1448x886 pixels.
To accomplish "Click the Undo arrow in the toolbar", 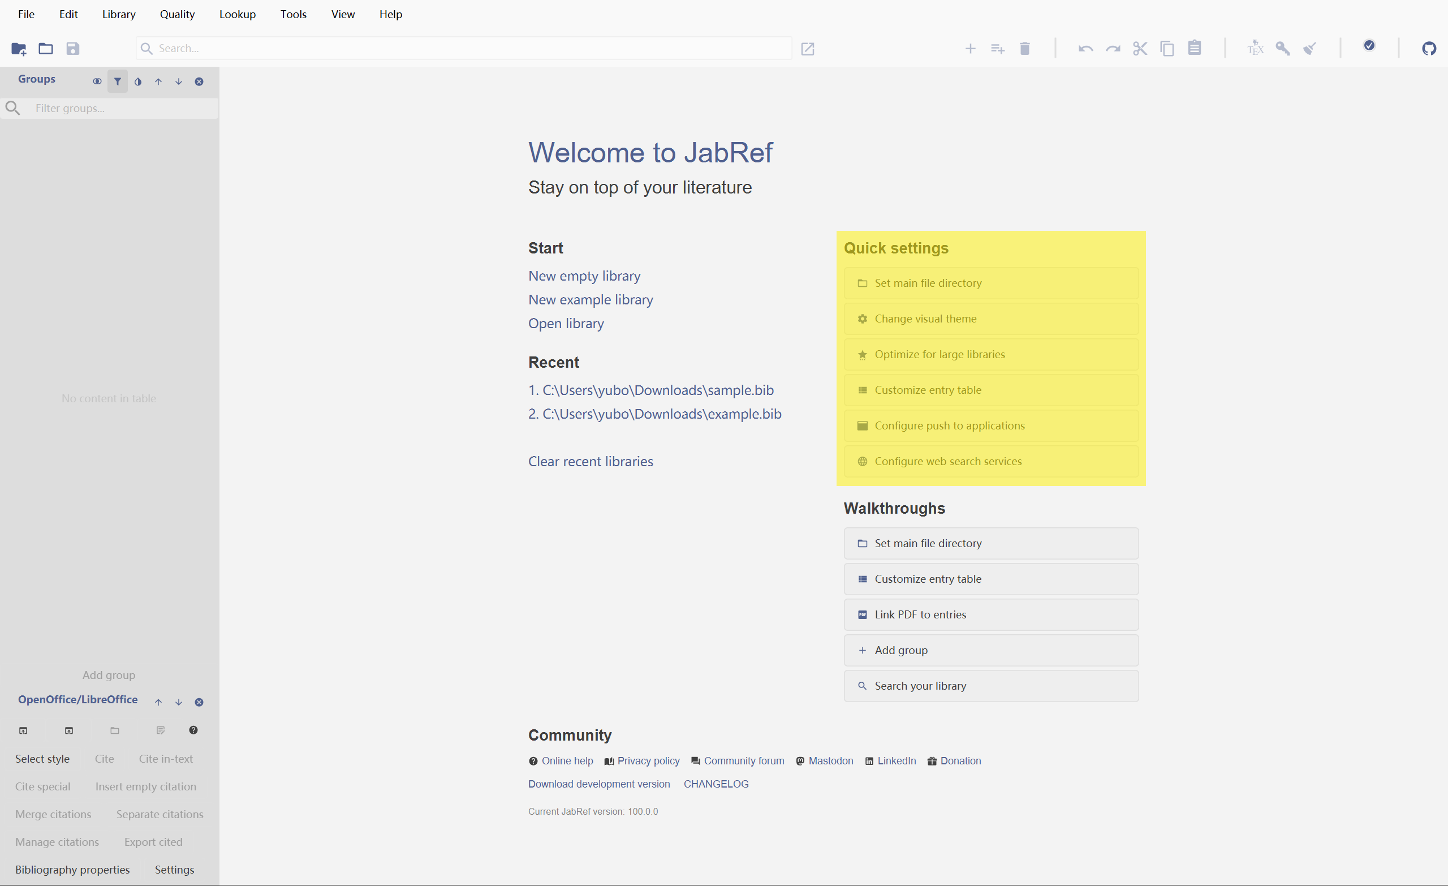I will click(1086, 49).
